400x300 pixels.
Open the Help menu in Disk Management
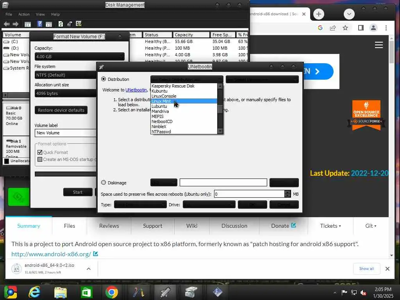point(55,14)
